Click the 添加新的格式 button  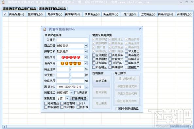coord(127,79)
